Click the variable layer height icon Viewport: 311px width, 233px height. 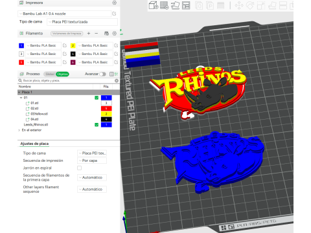click(220, 5)
